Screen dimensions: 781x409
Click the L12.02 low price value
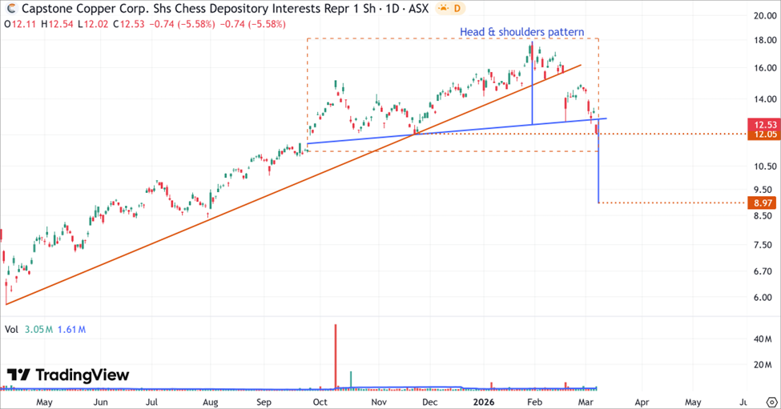[92, 24]
